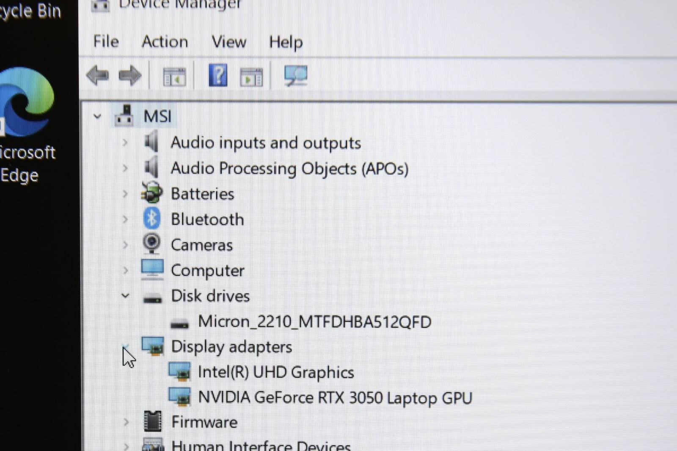Click the Cameras webcam icon
This screenshot has width=677, height=451.
tap(151, 243)
